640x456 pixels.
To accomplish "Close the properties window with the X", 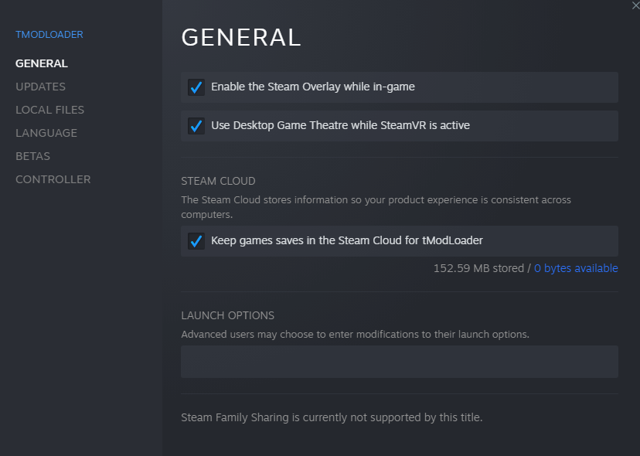I will pos(635,5).
